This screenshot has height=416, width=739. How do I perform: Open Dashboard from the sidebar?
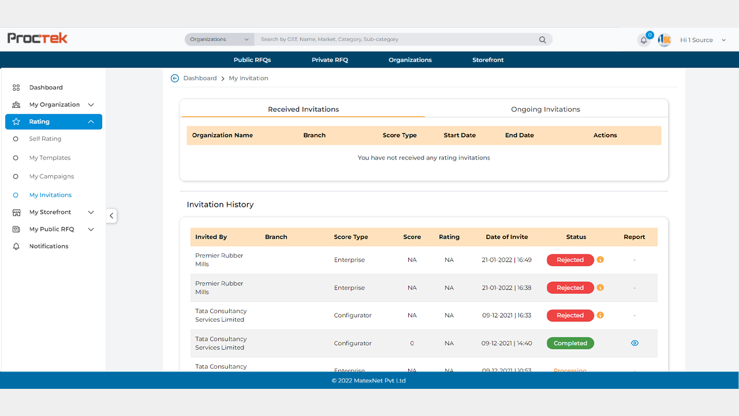tap(46, 88)
